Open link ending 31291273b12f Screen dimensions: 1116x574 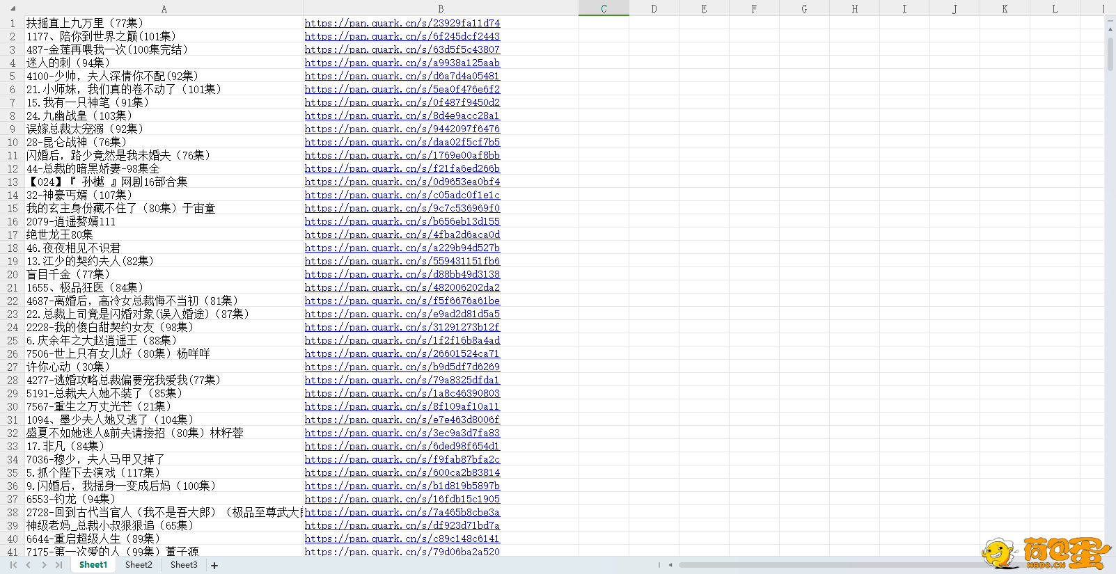click(402, 327)
